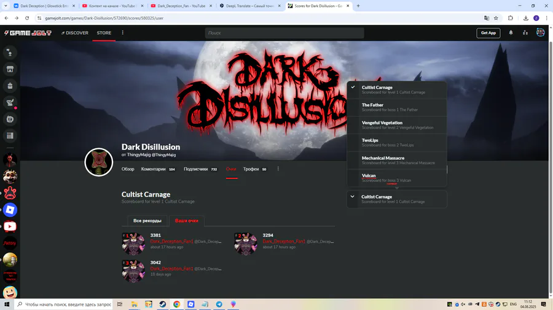Open the game console icon in sidebar
Image resolution: width=553 pixels, height=310 pixels.
(10, 119)
